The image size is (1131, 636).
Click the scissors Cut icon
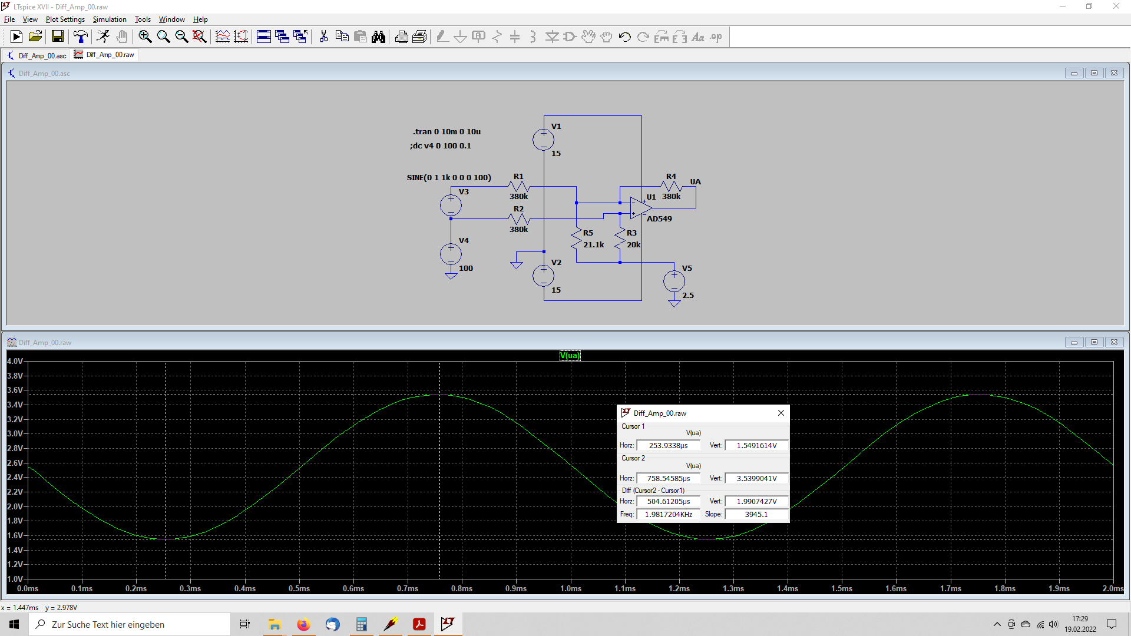tap(323, 37)
